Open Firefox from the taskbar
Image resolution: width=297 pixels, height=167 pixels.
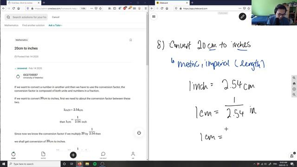tap(79, 164)
